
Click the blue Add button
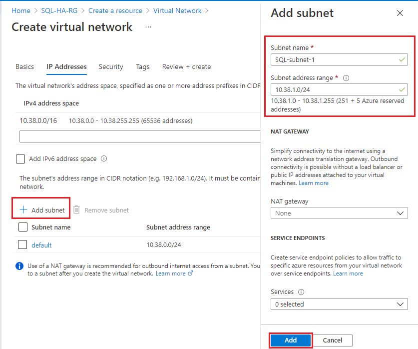290,340
